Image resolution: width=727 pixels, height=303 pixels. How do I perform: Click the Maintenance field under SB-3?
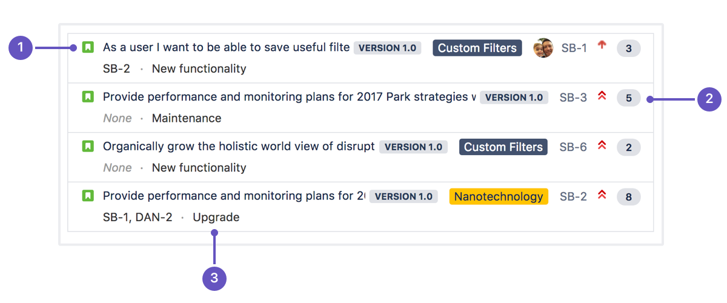tap(187, 118)
